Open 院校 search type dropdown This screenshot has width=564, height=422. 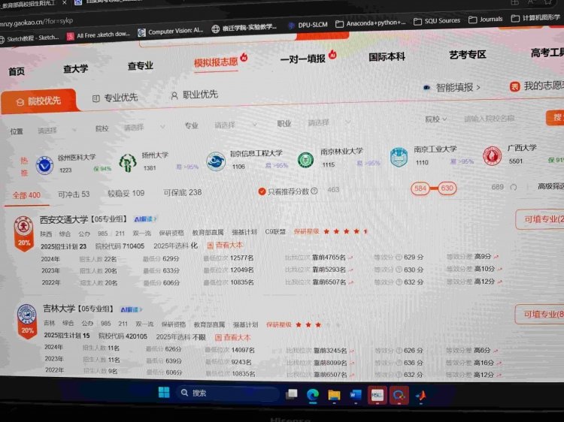435,119
